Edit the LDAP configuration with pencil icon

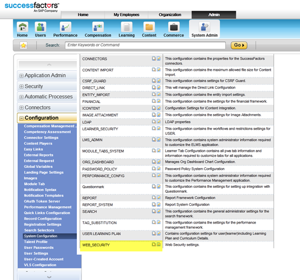click(x=158, y=122)
